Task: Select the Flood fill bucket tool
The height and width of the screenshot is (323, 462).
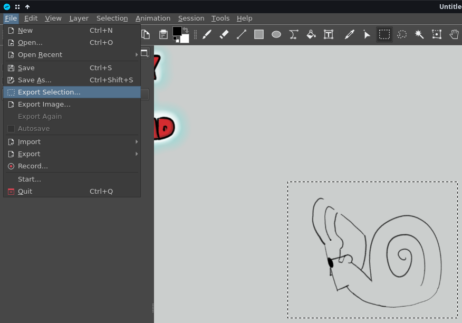Action: [x=311, y=35]
